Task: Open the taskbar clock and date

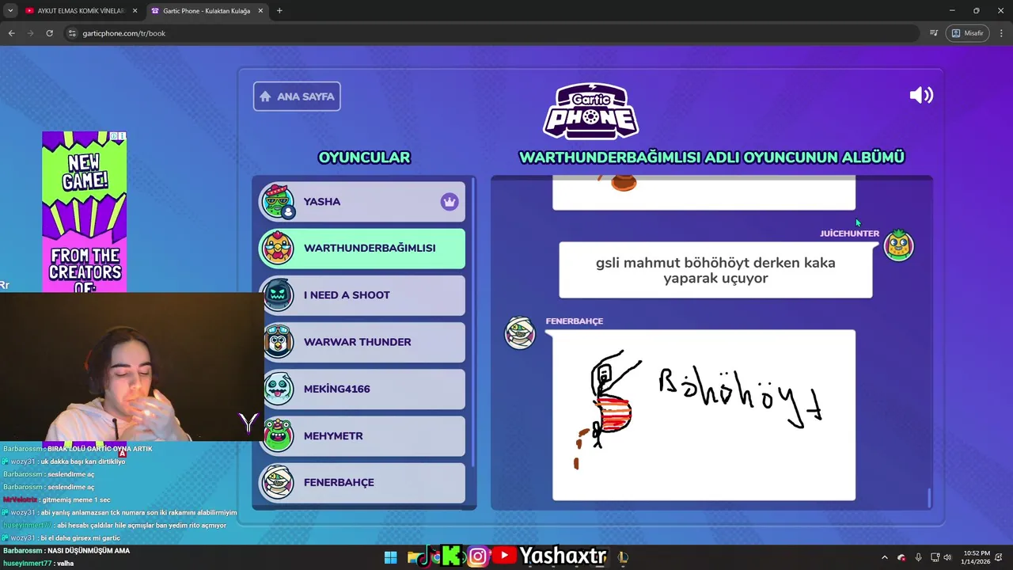Action: pos(977,557)
